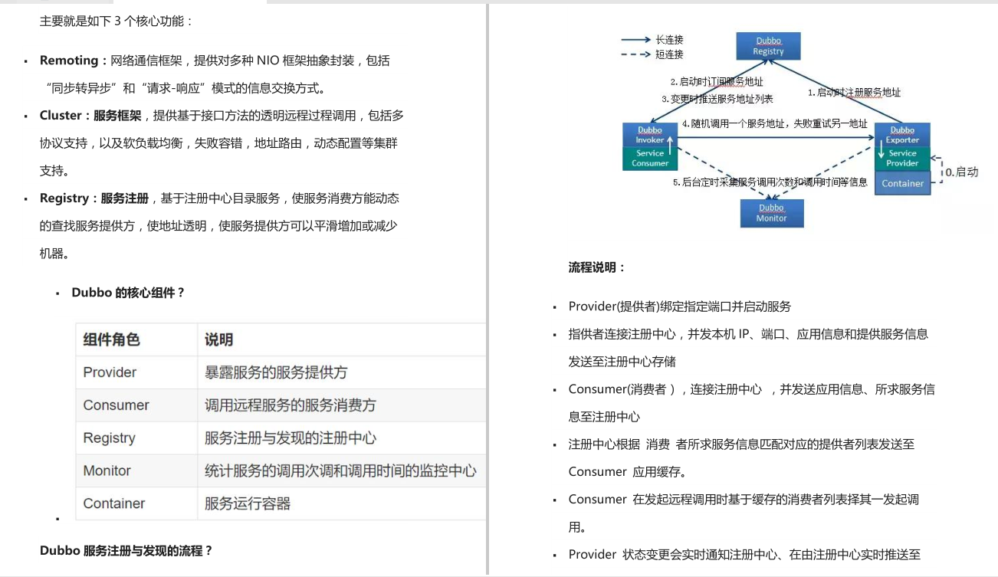The height and width of the screenshot is (577, 998).
Task: Click 'Consumer 在发起远程调用时' bullet
Action: (x=744, y=500)
